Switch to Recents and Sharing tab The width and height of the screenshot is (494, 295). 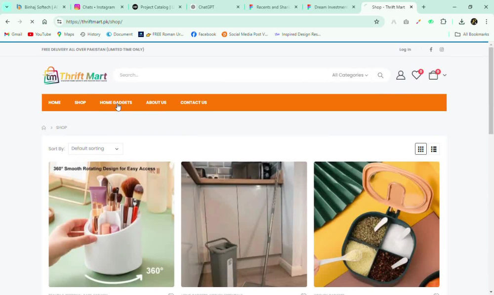click(273, 7)
